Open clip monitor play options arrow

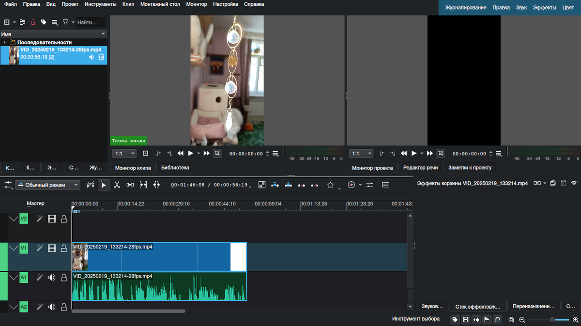point(199,153)
